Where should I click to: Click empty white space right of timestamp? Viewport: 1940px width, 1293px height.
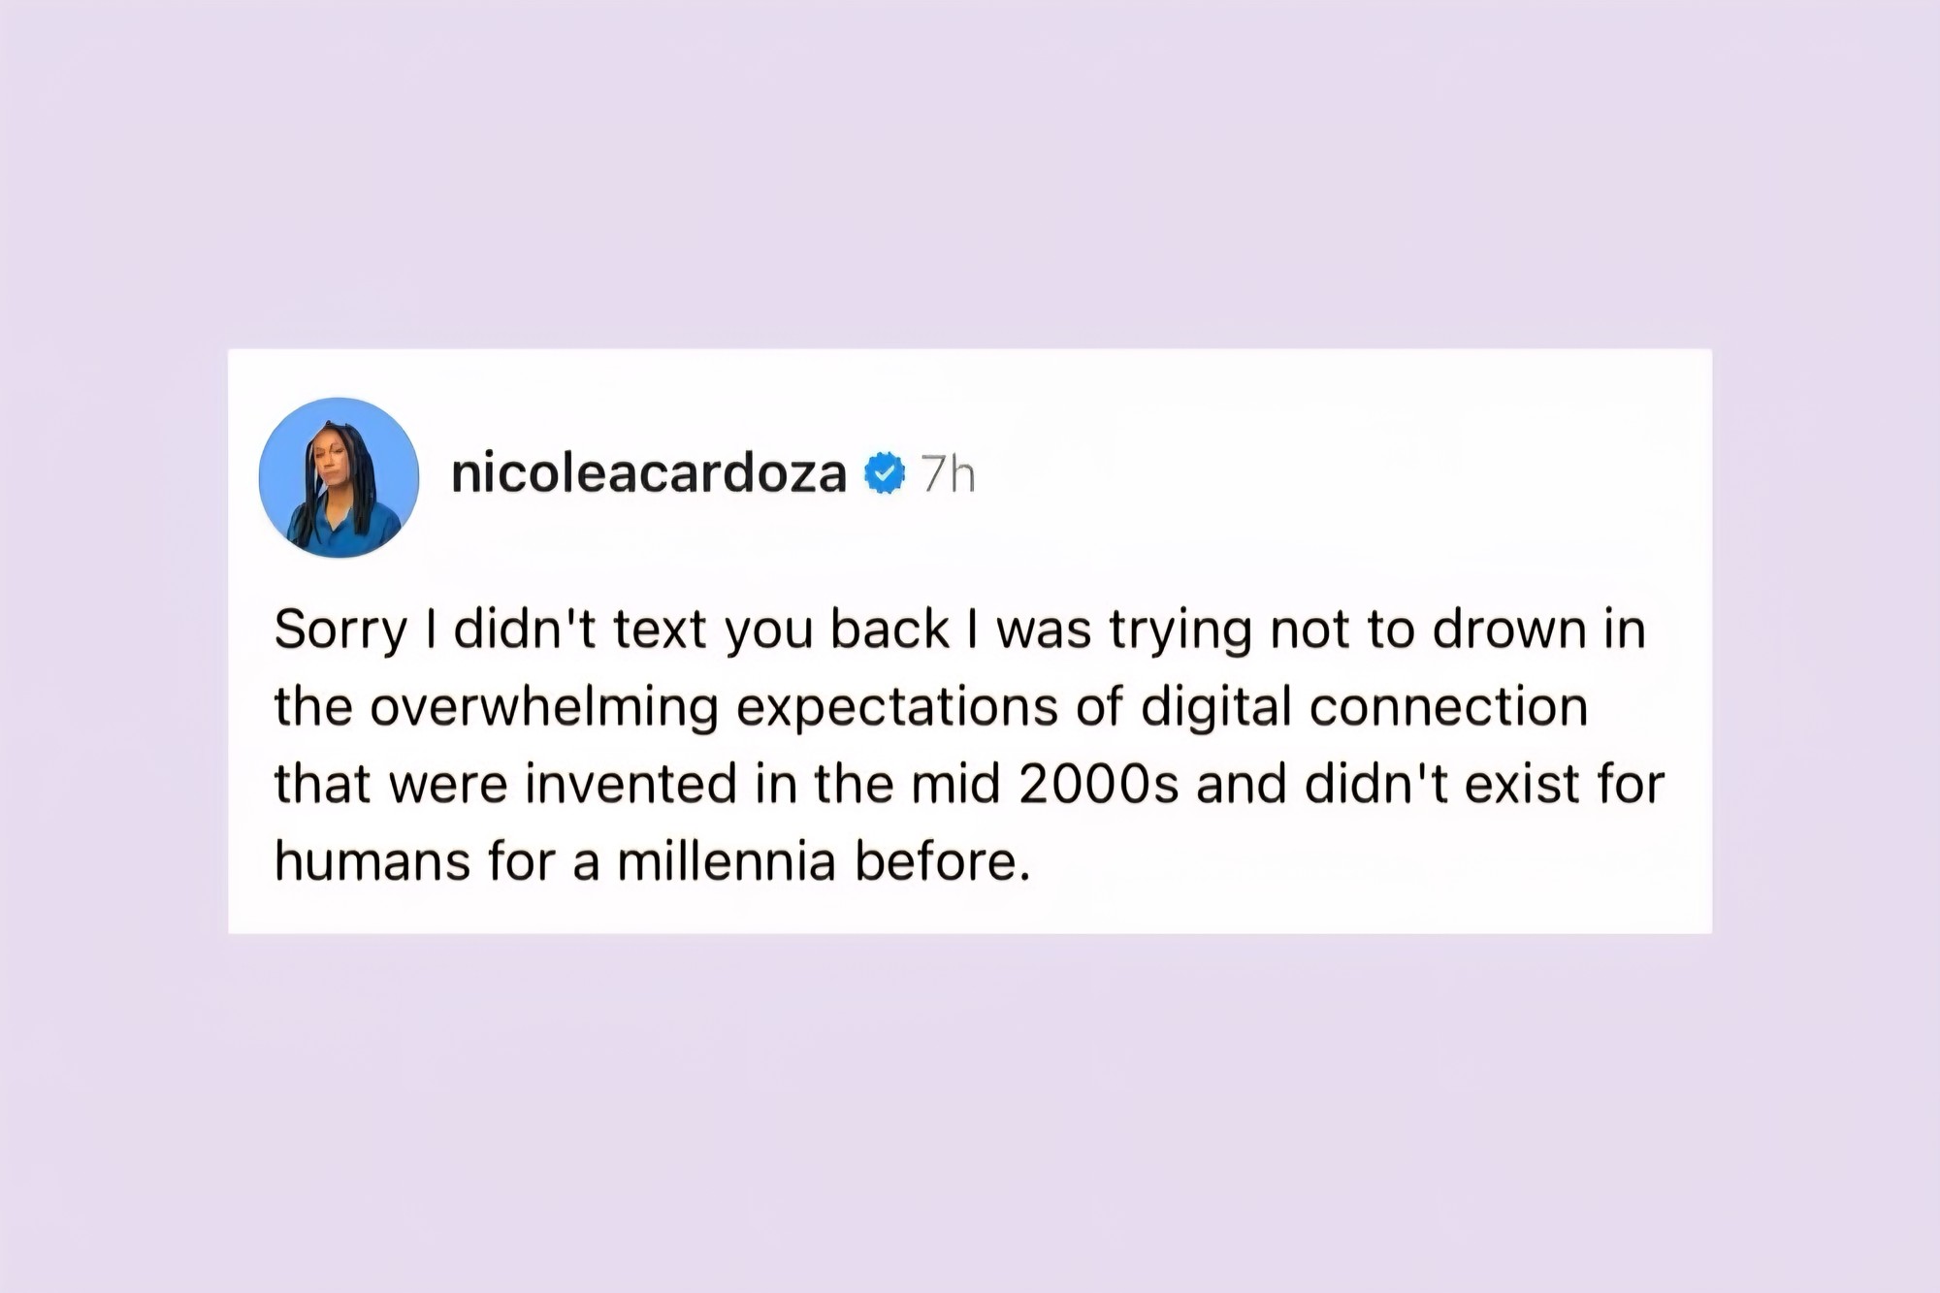1358,475
